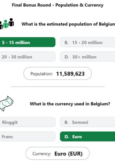Select the 5 - 15 million answer
The width and height of the screenshot is (115, 161).
coord(27,42)
